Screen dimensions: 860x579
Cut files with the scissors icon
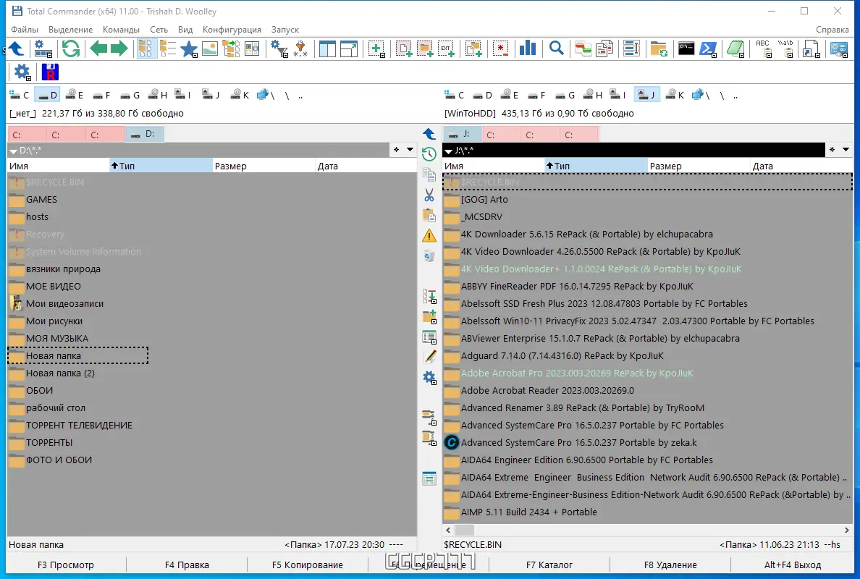tap(429, 195)
